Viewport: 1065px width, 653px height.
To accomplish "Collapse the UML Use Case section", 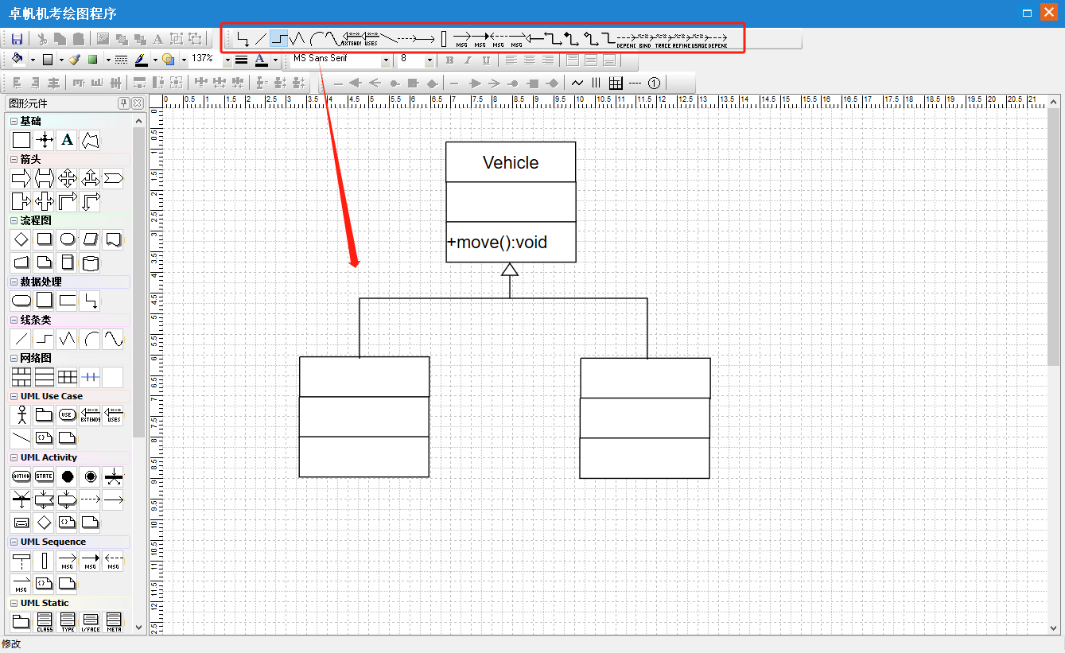I will (x=14, y=396).
